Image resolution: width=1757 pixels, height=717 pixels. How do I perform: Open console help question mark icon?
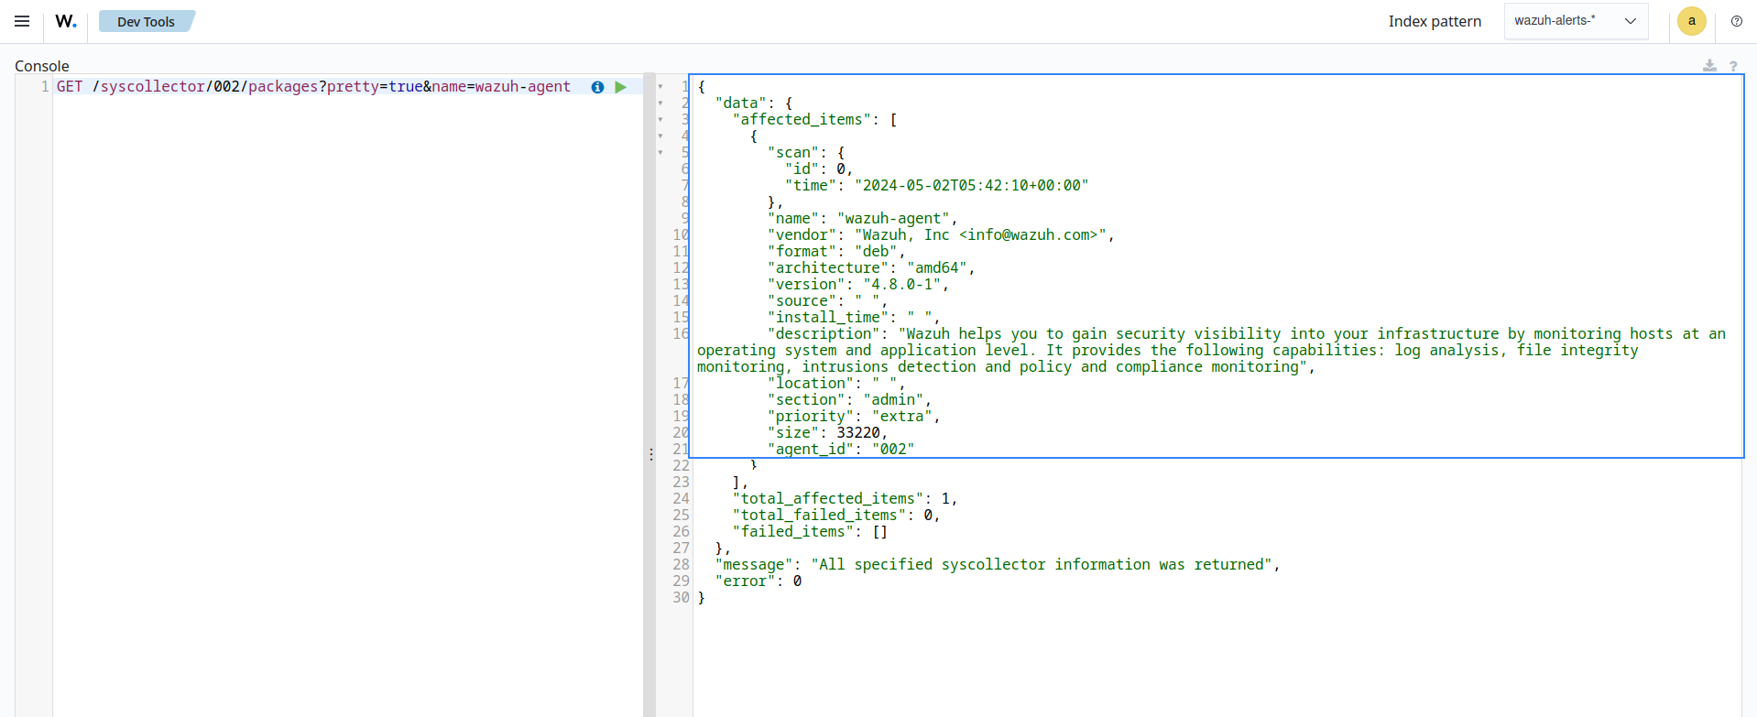1733,66
